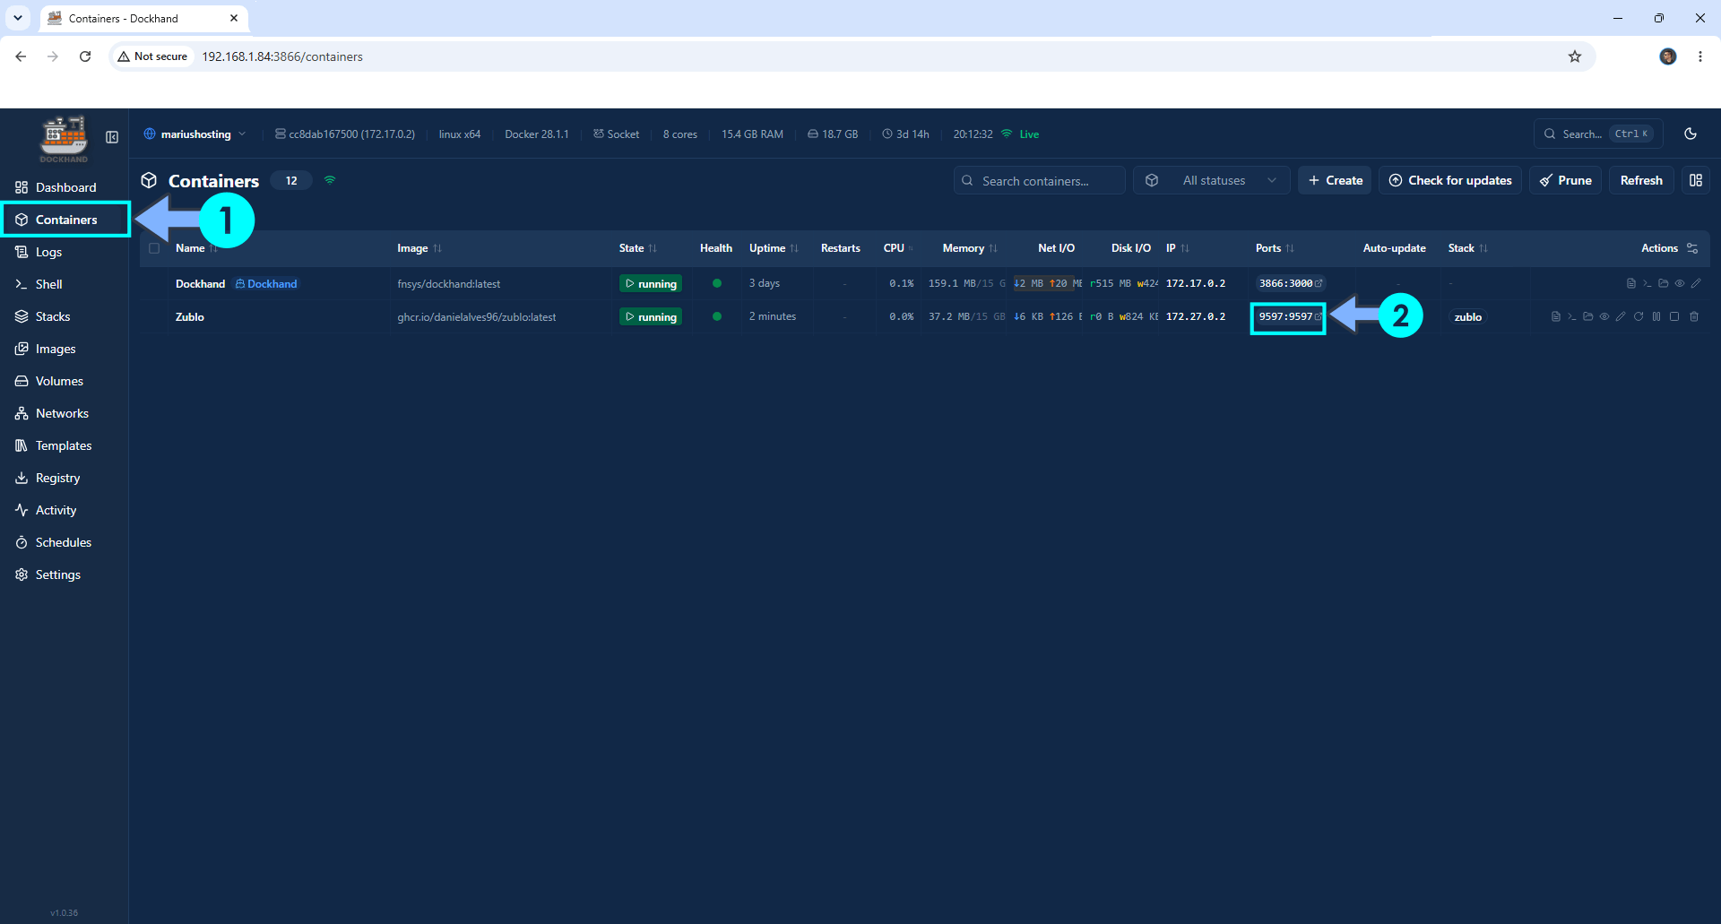This screenshot has width=1721, height=924.
Task: Inspect Zublo container with eye icon
Action: (1604, 316)
